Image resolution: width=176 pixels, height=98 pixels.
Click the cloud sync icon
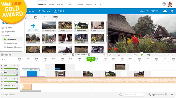click(165, 11)
